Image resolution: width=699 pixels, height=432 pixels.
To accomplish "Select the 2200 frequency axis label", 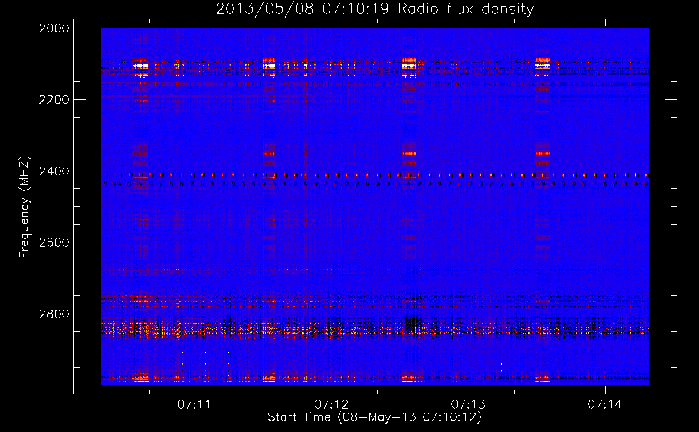I will (x=54, y=100).
